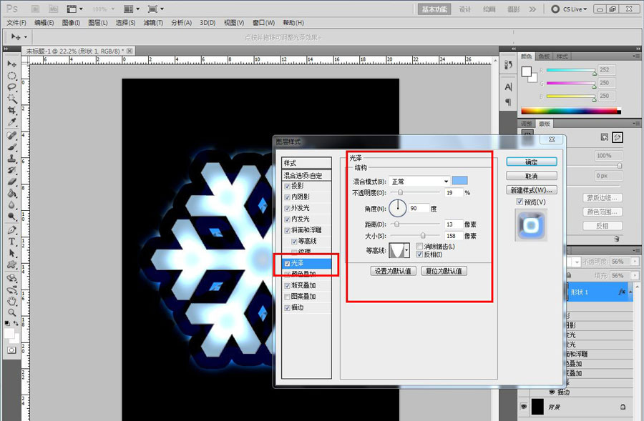The height and width of the screenshot is (421, 644).
Task: Click the 新建样式(W)... button
Action: pyautogui.click(x=531, y=190)
